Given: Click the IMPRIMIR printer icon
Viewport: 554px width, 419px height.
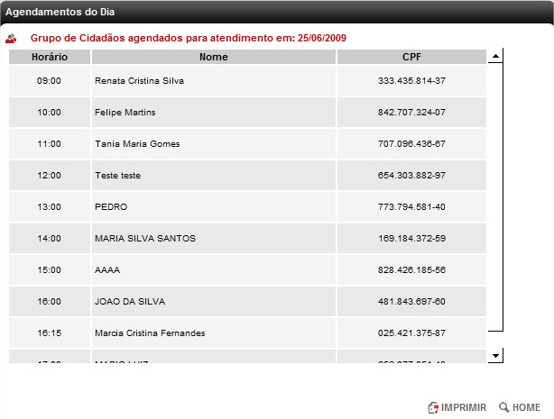Looking at the screenshot, I should [x=433, y=407].
